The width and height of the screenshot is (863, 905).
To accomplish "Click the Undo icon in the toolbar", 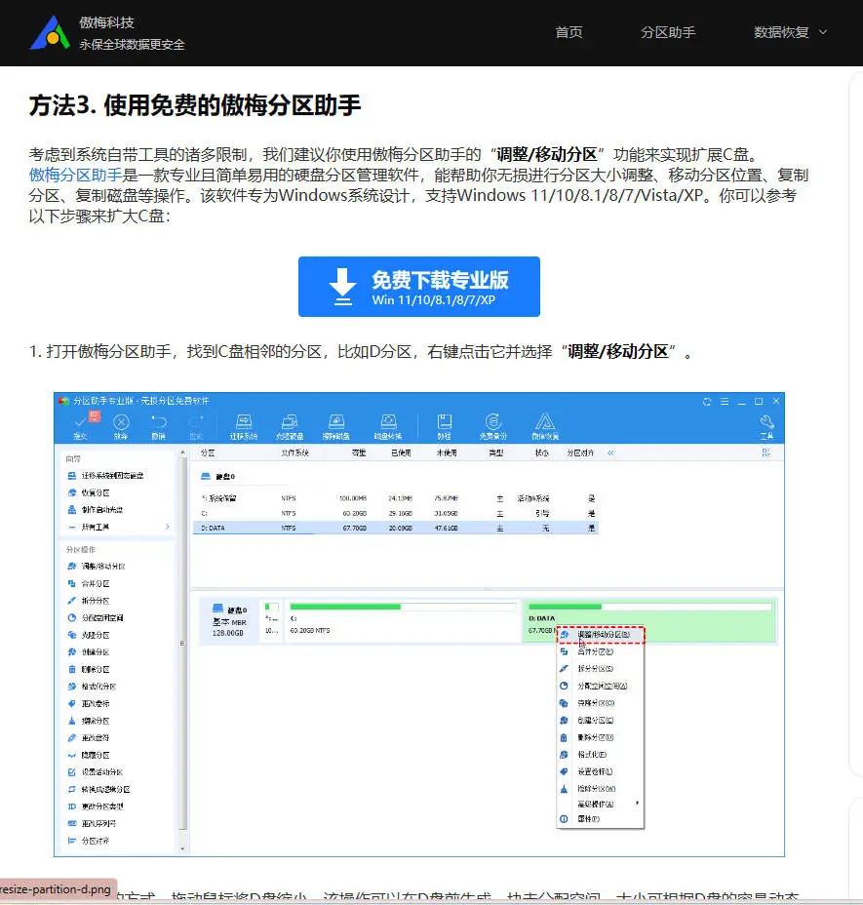I will click(x=158, y=426).
